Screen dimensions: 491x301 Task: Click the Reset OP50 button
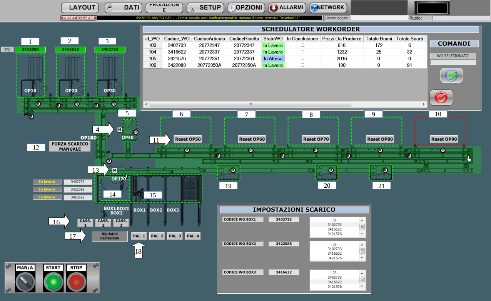187,139
